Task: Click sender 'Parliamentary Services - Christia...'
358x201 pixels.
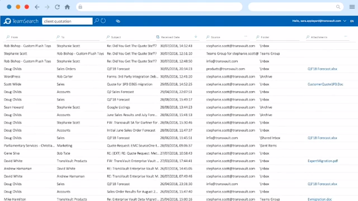Action: 29,146
